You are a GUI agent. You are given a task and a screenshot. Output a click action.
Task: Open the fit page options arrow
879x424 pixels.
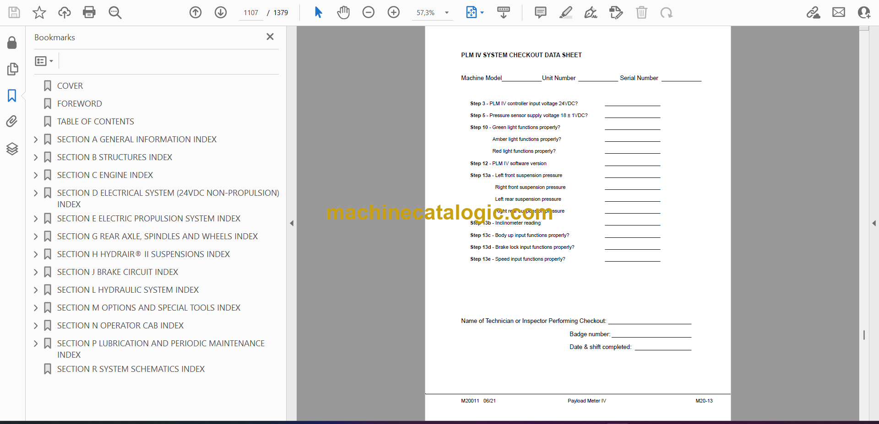(482, 13)
